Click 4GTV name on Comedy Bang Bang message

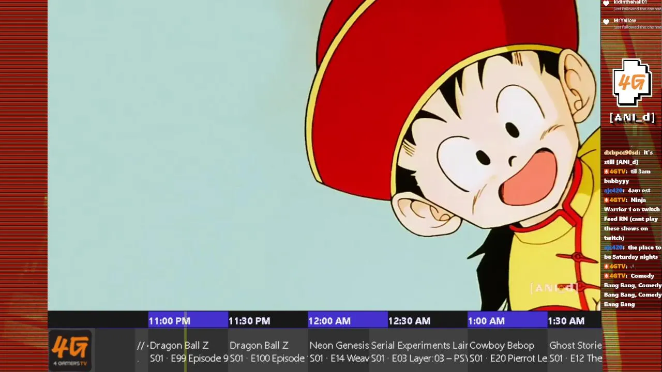click(617, 276)
